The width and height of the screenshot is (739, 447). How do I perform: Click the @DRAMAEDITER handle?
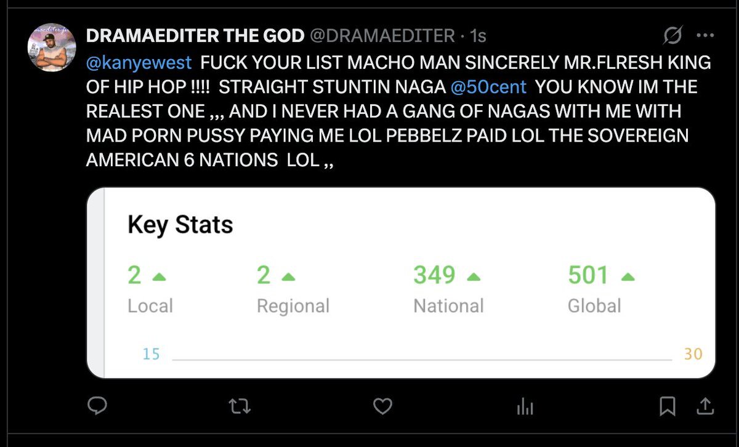[x=381, y=36]
